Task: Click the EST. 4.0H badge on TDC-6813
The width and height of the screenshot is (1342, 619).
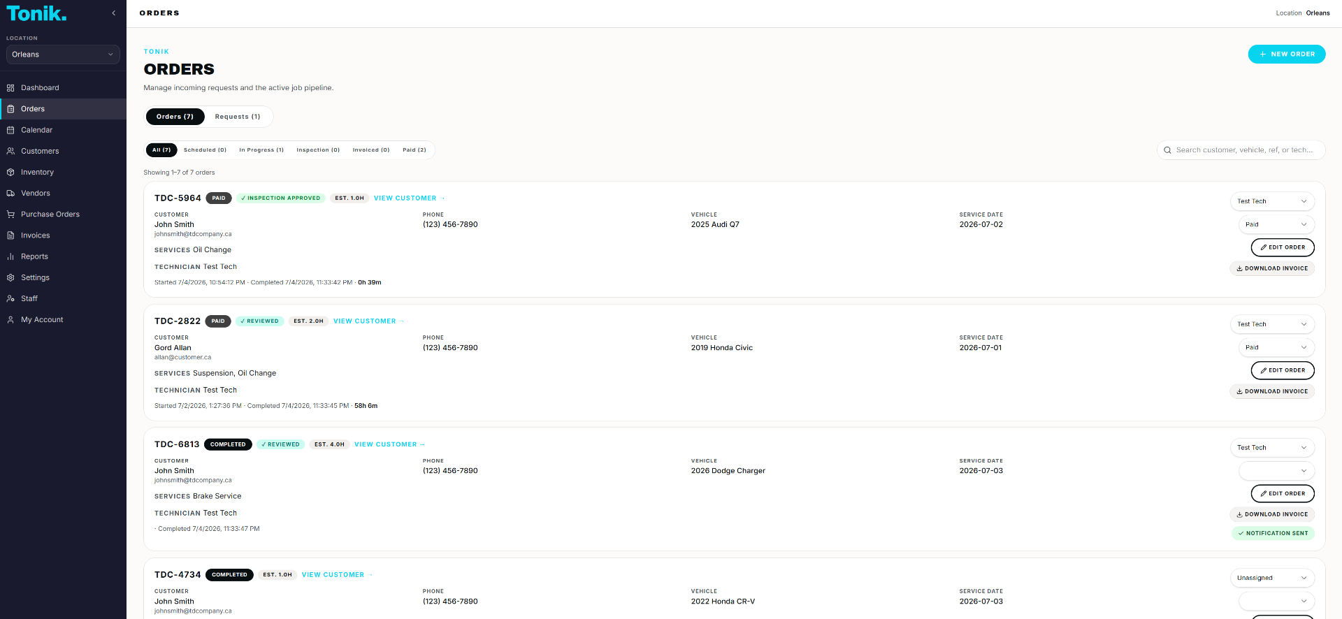Action: [329, 444]
